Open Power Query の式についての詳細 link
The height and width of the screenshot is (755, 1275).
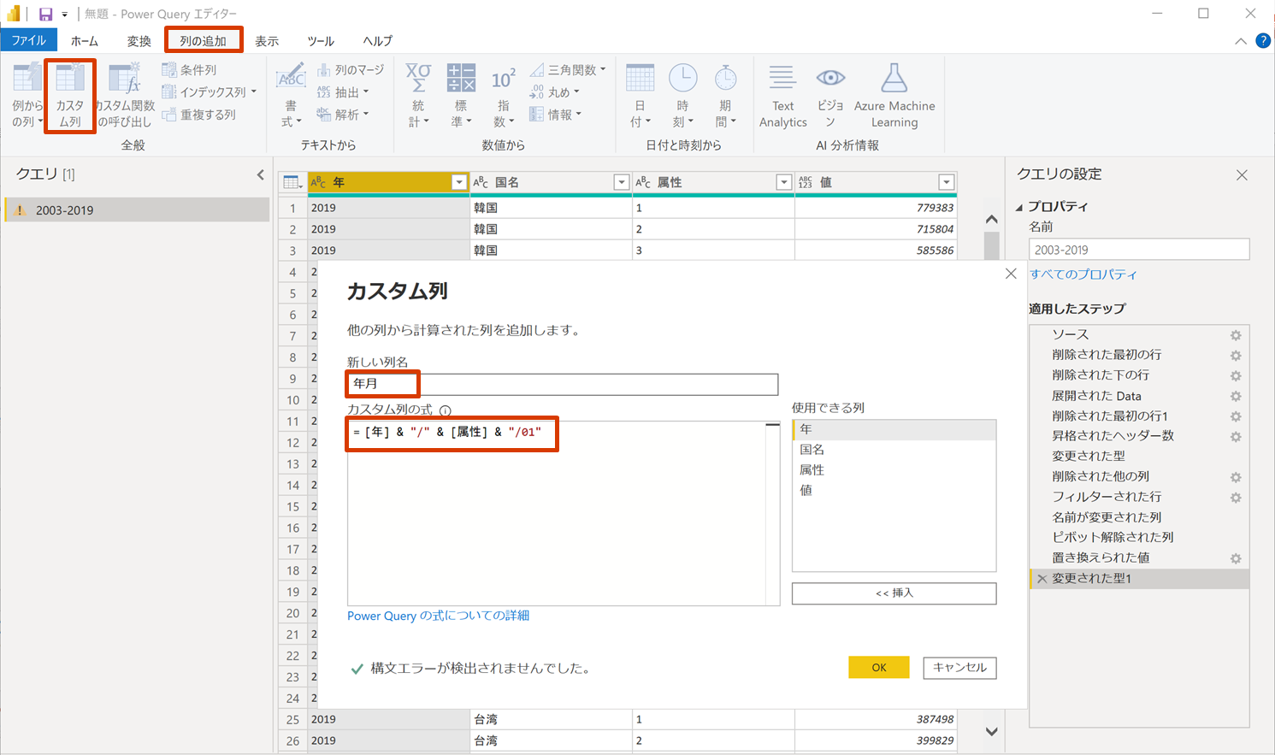tap(438, 616)
